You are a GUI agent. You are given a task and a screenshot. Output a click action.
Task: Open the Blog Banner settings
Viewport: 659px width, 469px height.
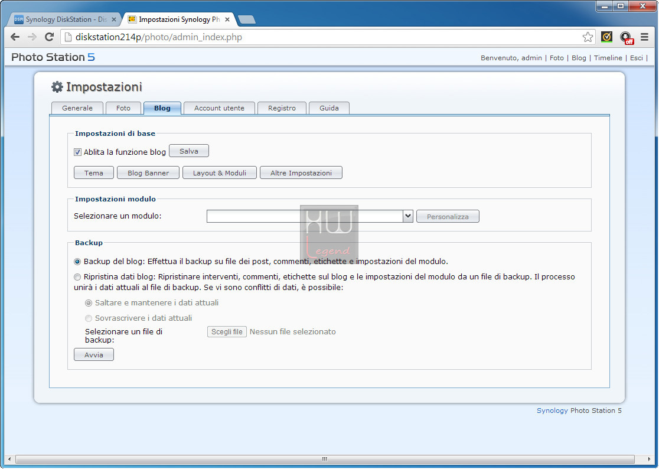click(x=148, y=172)
